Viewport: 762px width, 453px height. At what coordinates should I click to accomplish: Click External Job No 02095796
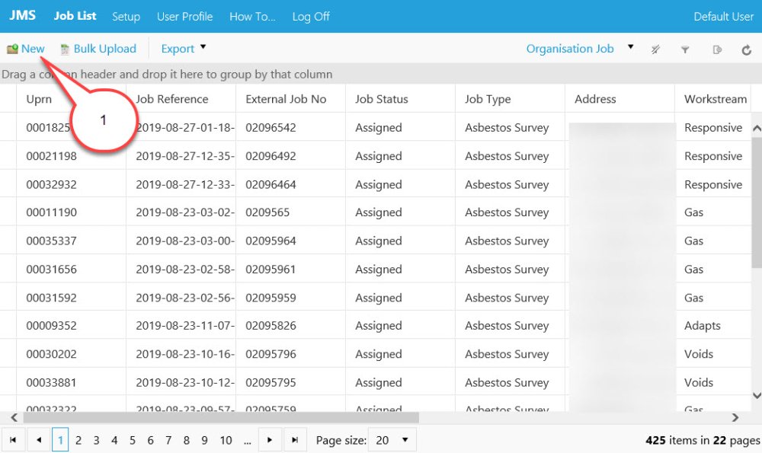pos(271,354)
